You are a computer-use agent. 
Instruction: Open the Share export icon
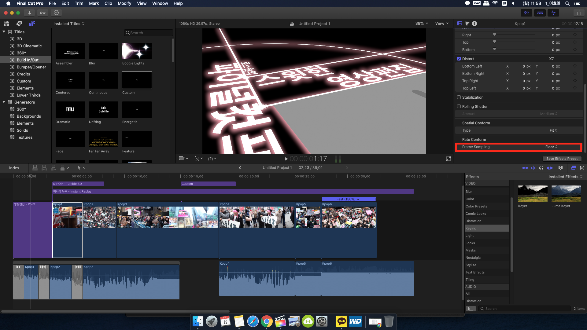[x=579, y=13]
